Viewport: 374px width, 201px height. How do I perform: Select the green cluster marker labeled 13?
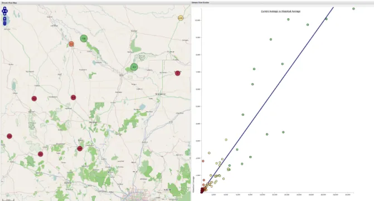tap(134, 67)
